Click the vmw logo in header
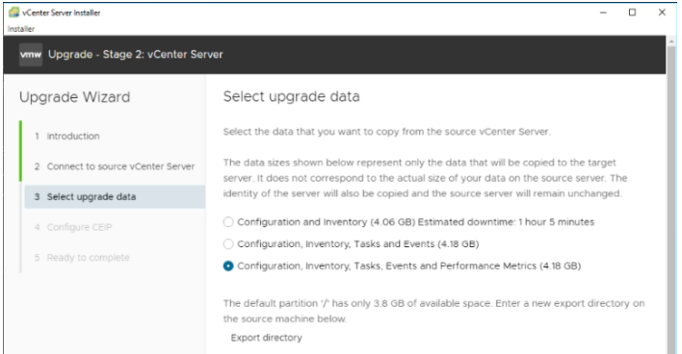 tap(31, 54)
